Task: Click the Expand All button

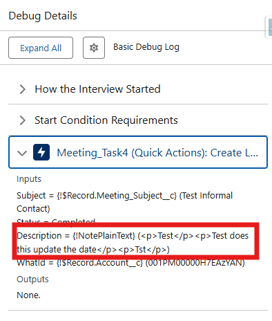Action: pyautogui.click(x=41, y=48)
